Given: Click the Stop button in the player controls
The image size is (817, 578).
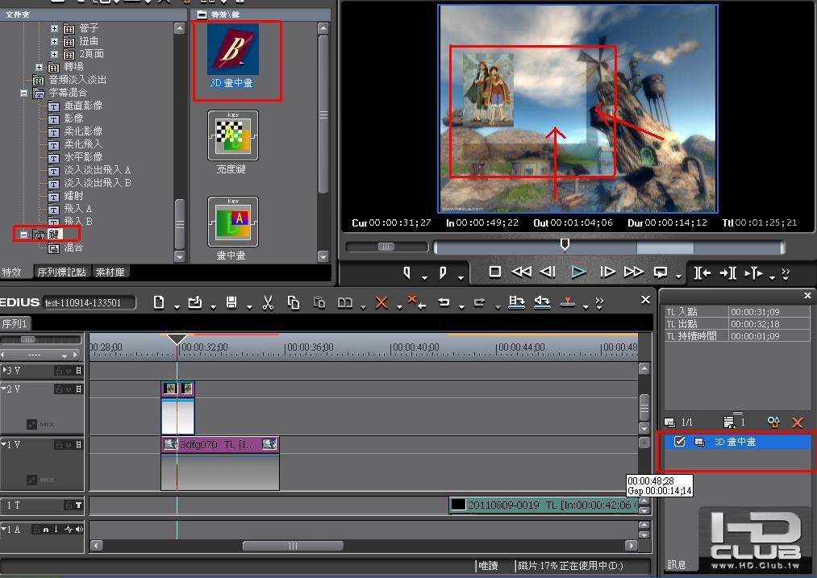Looking at the screenshot, I should pos(495,272).
